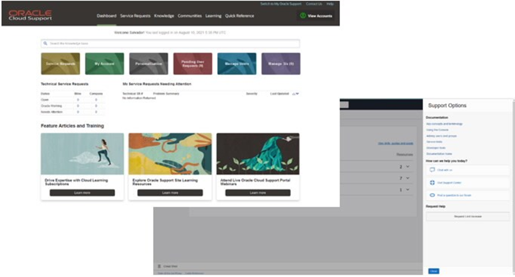Open Service Requests in the top navigation
Viewport: 515px width, 277px height.
click(x=135, y=16)
